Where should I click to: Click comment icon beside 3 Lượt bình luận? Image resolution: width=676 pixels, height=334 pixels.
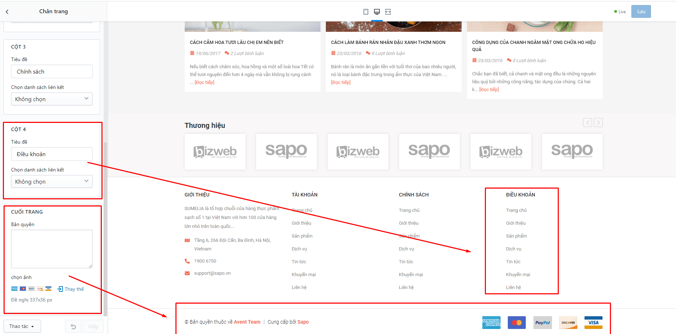[509, 60]
